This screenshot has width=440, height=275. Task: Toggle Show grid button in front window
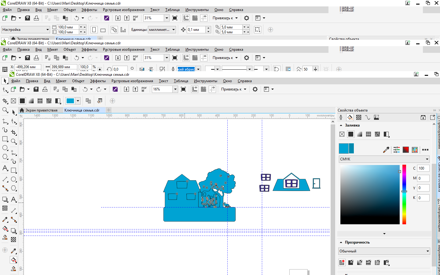(x=204, y=89)
